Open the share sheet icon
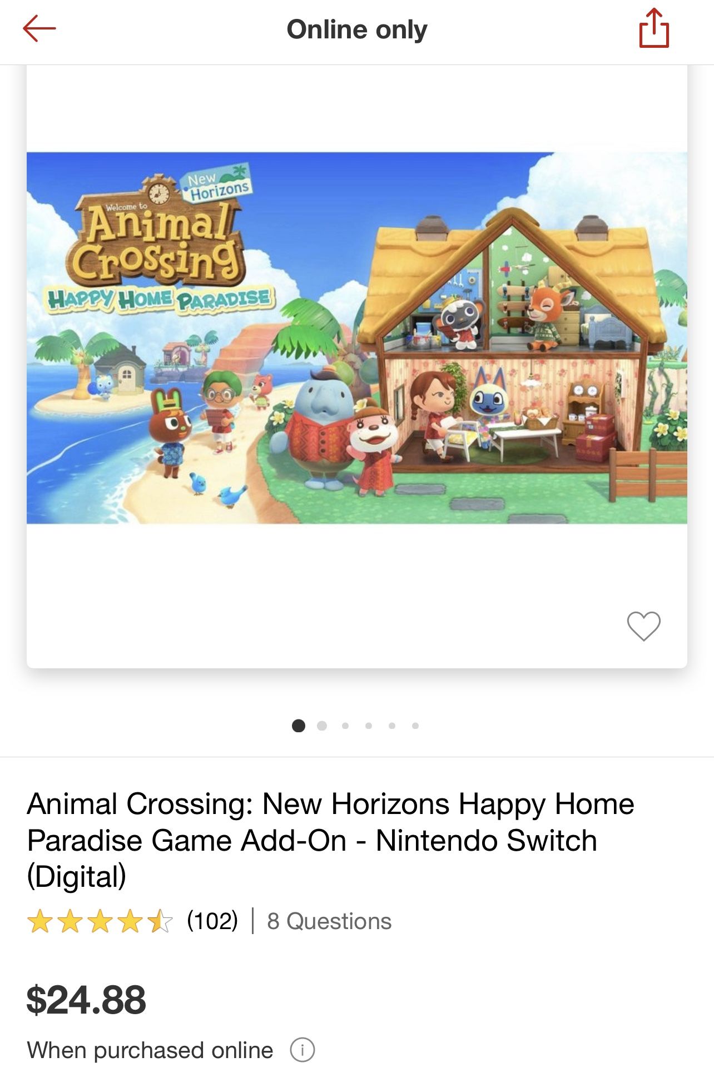The height and width of the screenshot is (1092, 714). pos(654,28)
